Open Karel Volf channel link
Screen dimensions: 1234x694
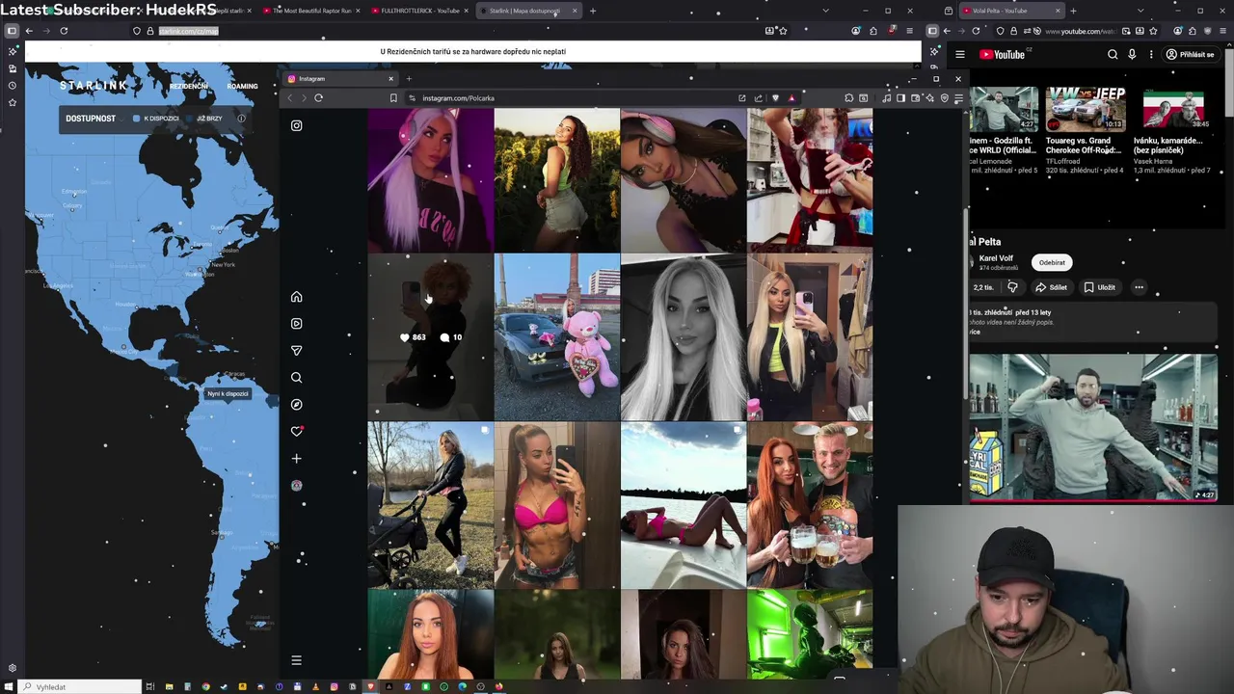996,258
